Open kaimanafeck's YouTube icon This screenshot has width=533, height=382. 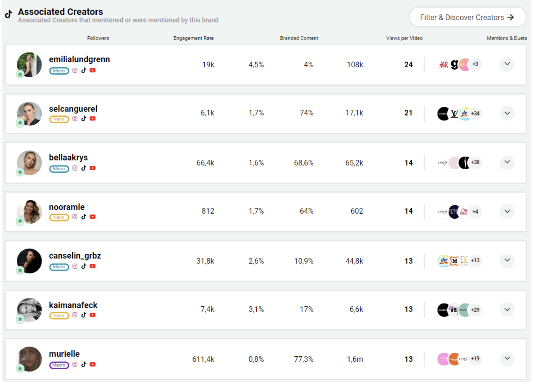click(92, 315)
